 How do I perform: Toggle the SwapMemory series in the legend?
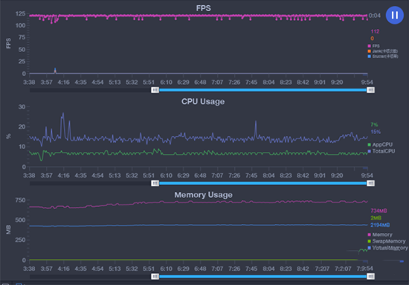pos(387,241)
